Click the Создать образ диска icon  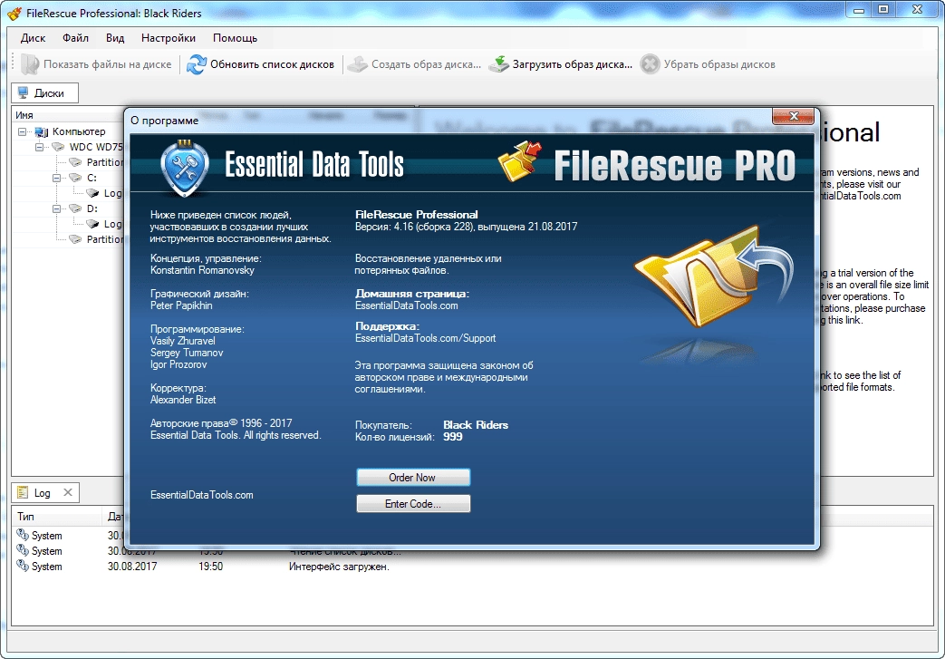tap(357, 64)
